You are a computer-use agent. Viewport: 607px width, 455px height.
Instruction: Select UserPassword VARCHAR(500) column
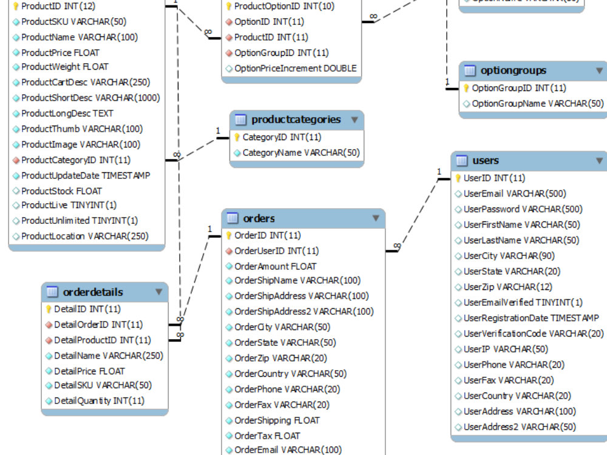[x=523, y=209]
